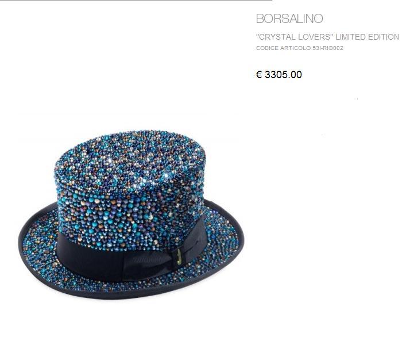Screen dimensions: 410x337
Task: Click the article code 53I-RIO002
Action: tap(328, 48)
